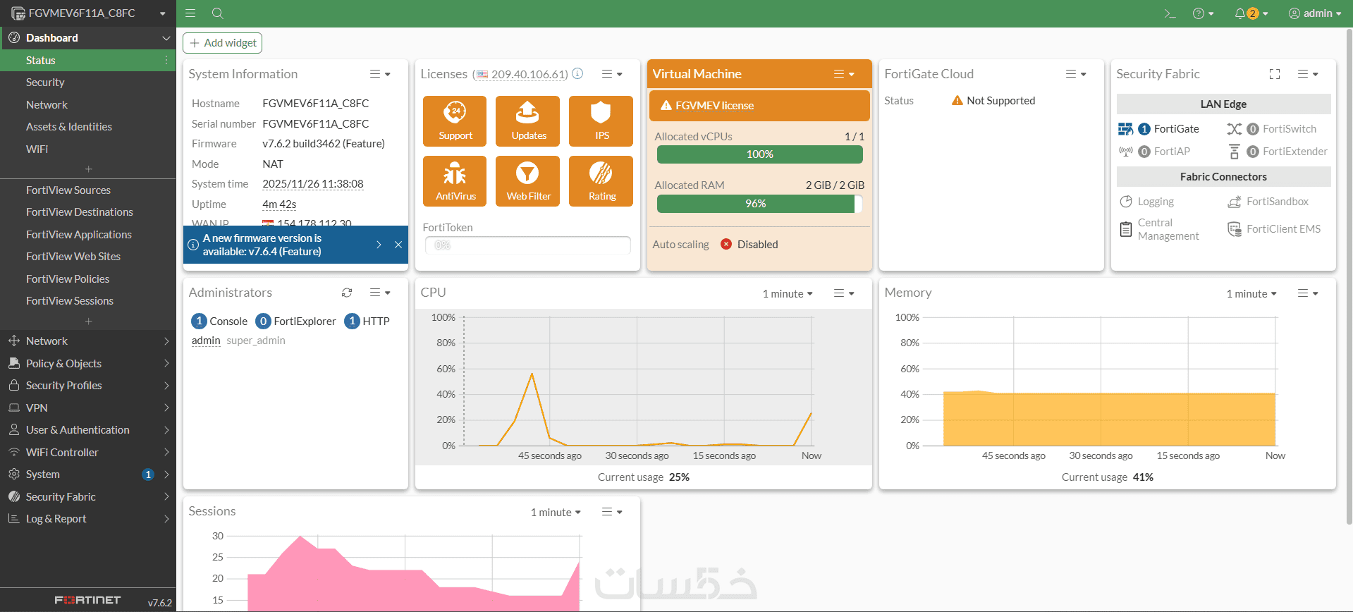This screenshot has height=612, width=1353.
Task: Open the Logging fabric connector
Action: pos(1147,202)
